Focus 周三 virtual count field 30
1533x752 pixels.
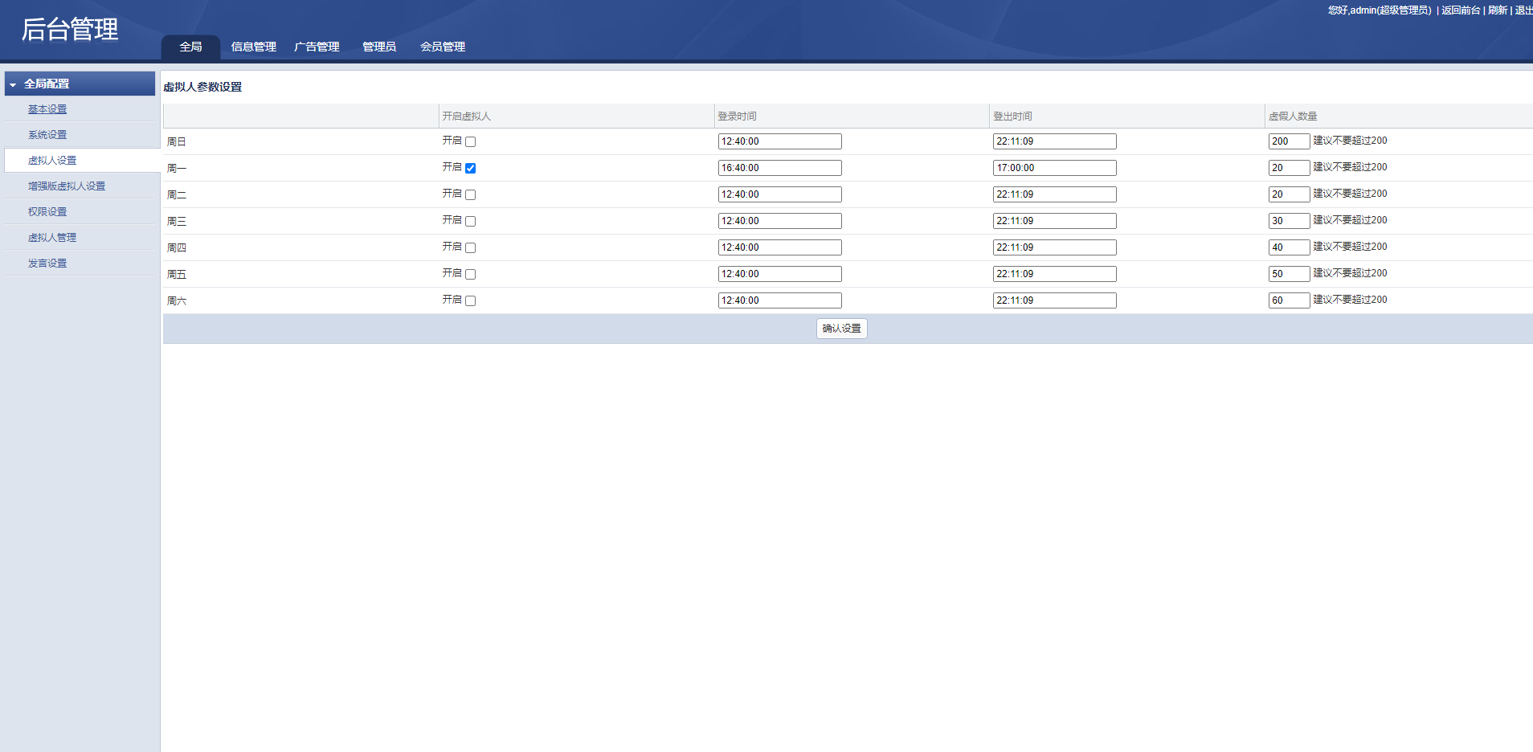point(1290,221)
